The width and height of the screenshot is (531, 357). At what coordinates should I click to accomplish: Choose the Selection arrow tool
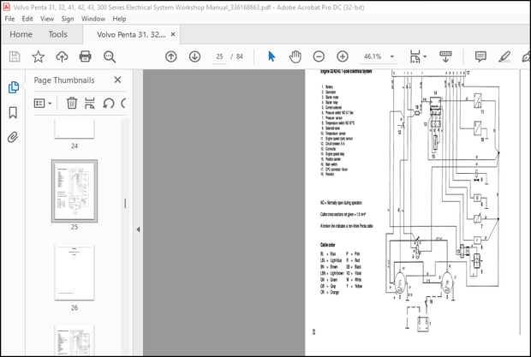click(x=271, y=57)
